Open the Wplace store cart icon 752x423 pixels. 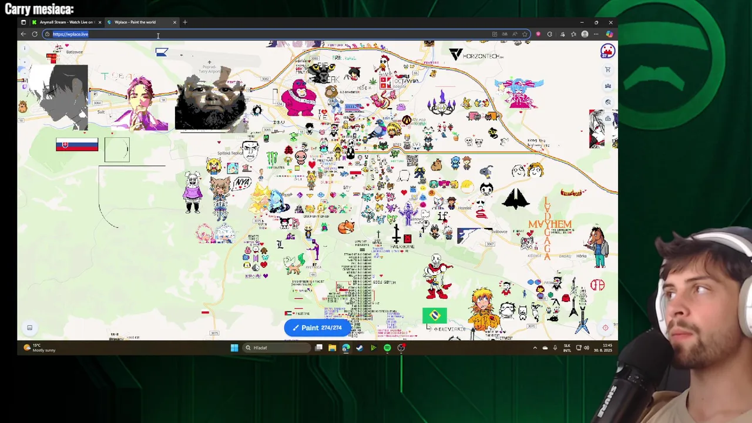[607, 69]
